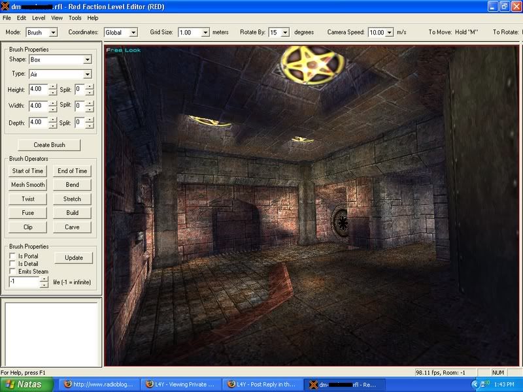This screenshot has width=523, height=392.
Task: Click the Depth Split stepper arrows
Action: (x=90, y=122)
